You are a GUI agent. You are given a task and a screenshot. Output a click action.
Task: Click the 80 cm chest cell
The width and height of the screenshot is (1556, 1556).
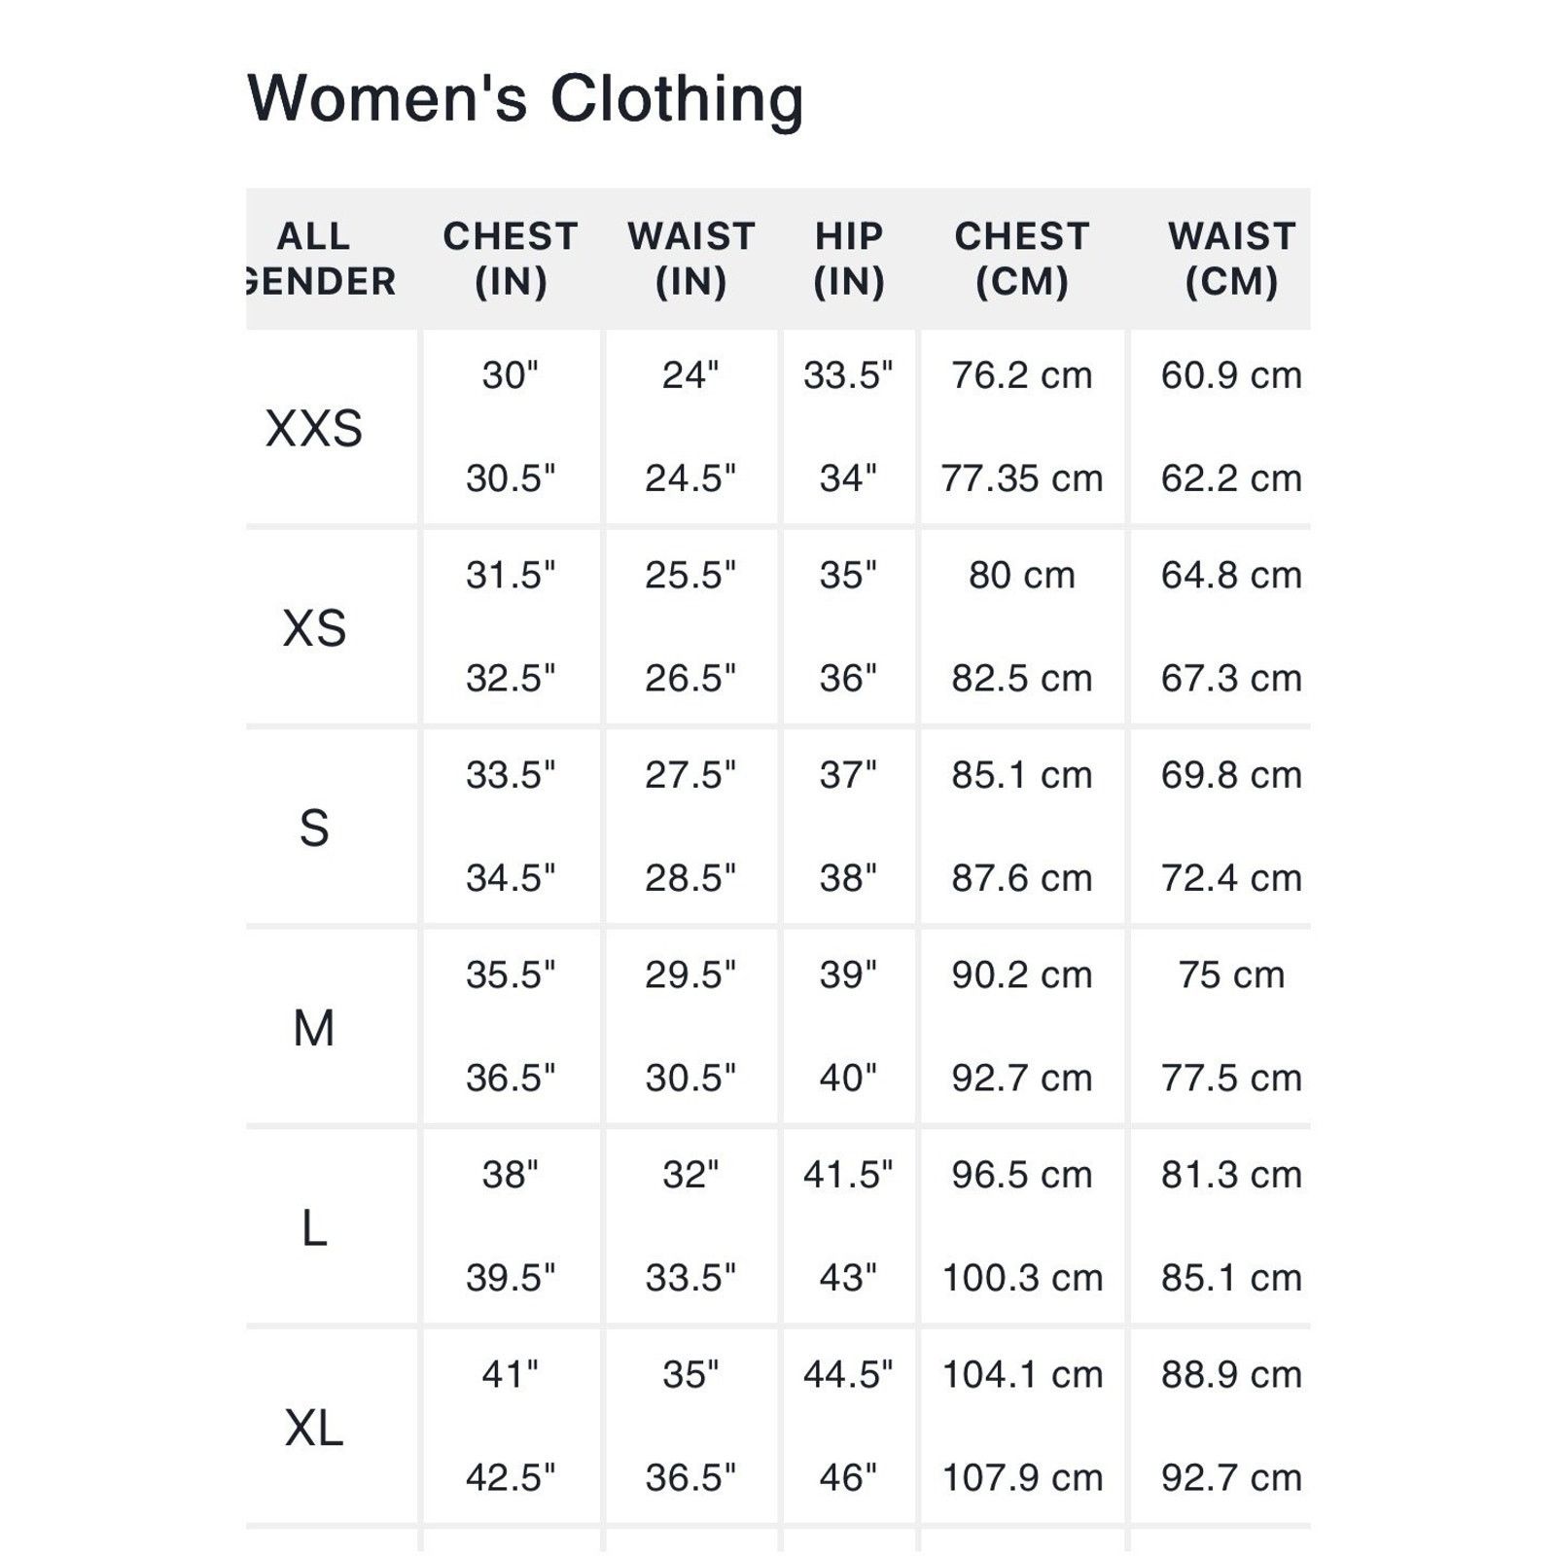(1022, 576)
